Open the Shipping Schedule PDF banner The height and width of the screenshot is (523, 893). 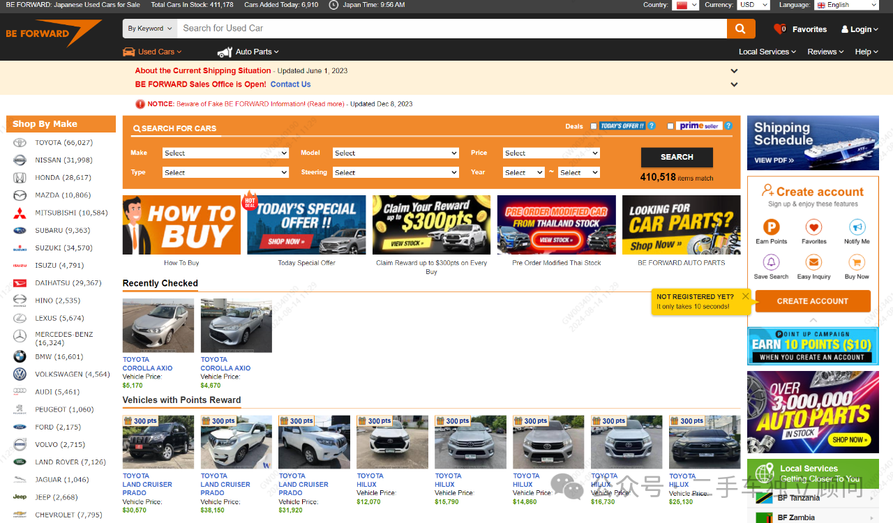(813, 143)
